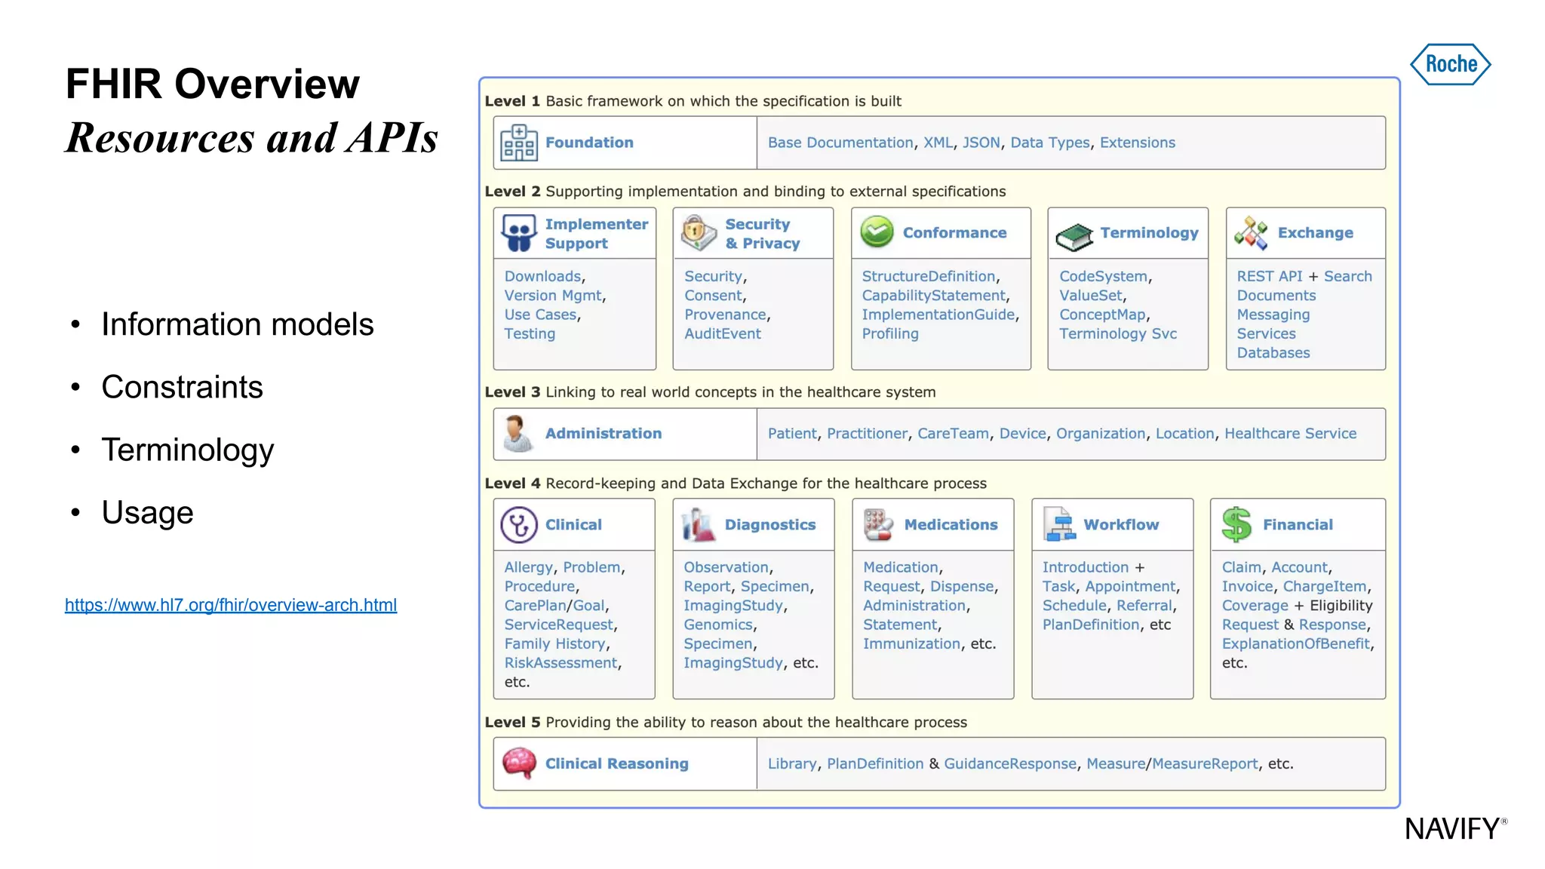The width and height of the screenshot is (1545, 869).
Task: Click the Foundation building icon
Action: point(519,143)
